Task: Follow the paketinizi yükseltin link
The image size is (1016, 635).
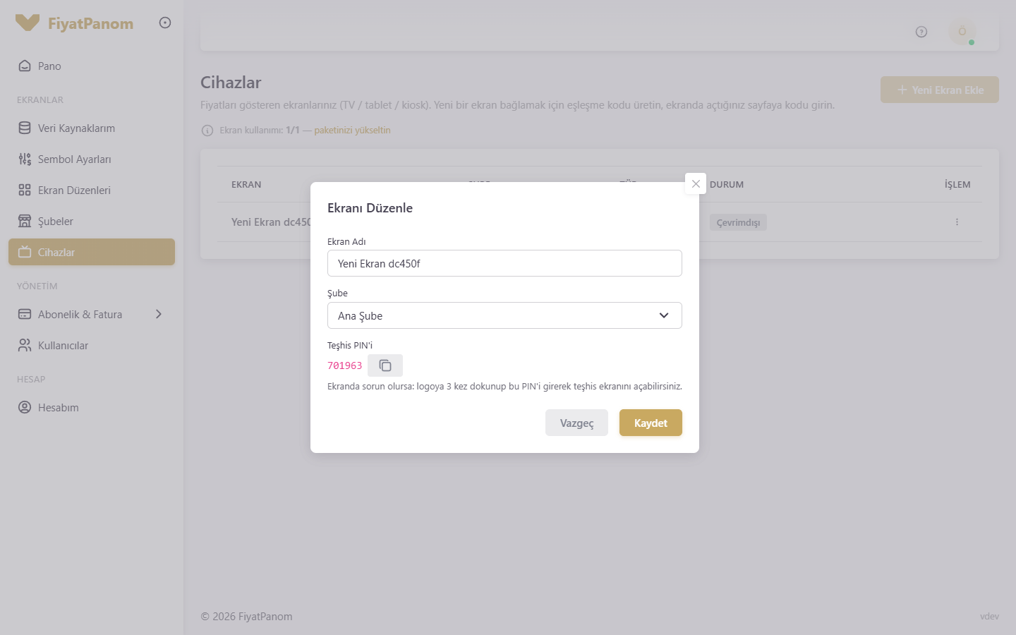Action: coord(352,130)
